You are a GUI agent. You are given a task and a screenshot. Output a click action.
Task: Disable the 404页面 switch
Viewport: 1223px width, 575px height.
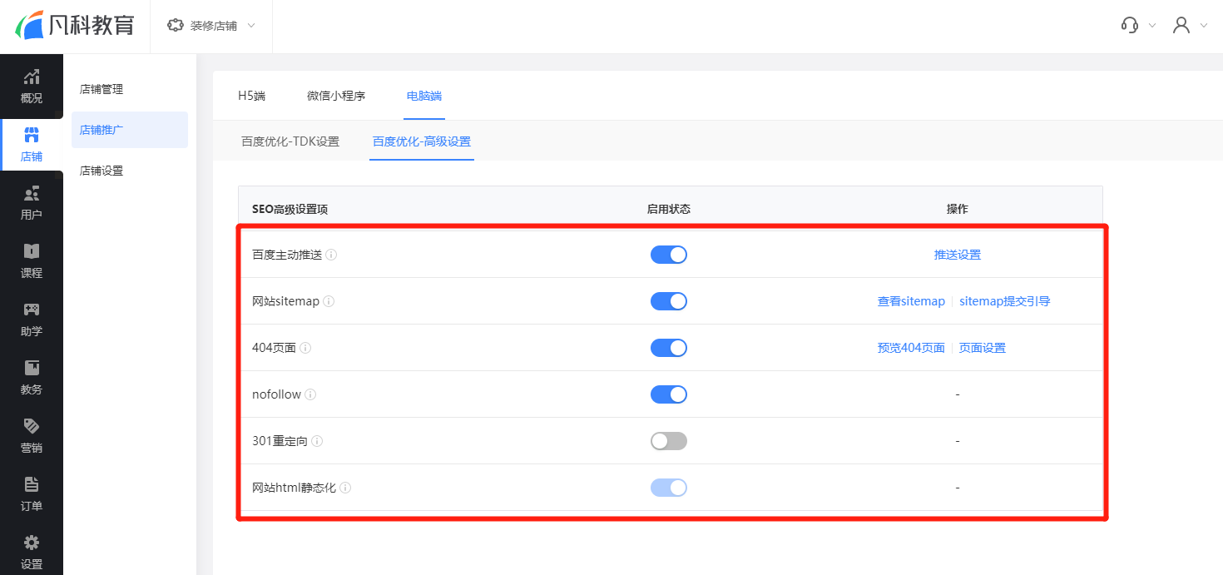coord(669,348)
